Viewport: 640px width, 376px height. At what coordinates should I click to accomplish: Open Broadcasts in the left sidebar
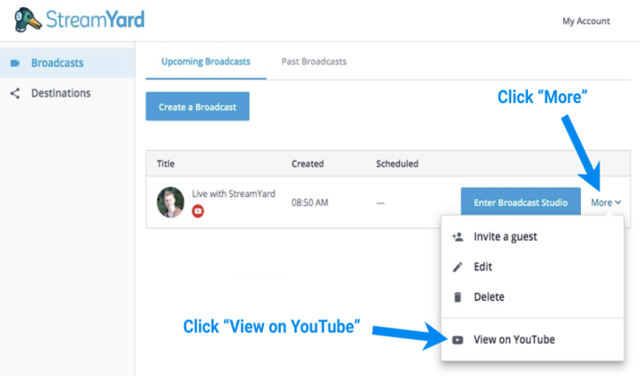(x=67, y=63)
